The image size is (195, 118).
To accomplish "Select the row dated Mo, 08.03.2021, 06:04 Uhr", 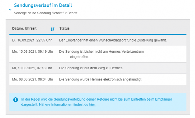I will 98,79.
